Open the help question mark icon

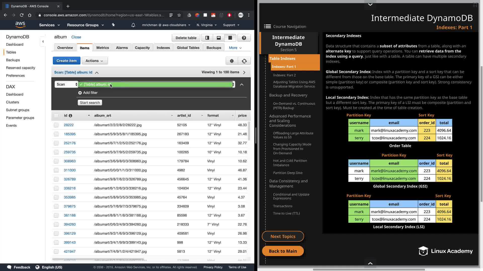click(244, 38)
